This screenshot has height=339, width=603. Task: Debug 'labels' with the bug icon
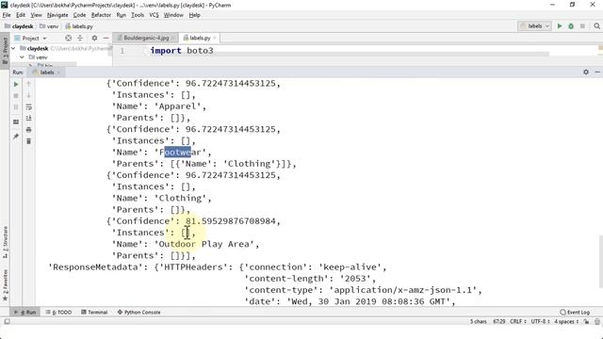tap(571, 26)
